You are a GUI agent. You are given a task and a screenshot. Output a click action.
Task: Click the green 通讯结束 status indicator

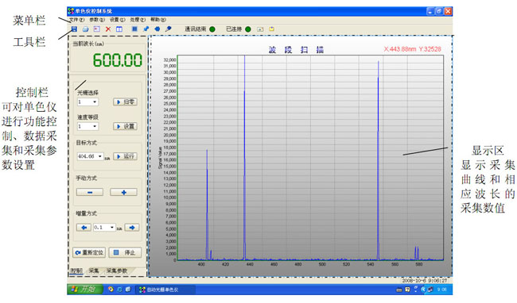tap(212, 29)
